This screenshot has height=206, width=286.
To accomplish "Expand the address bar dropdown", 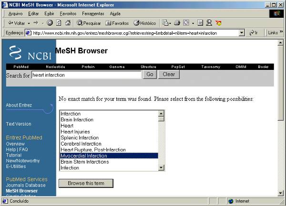I will point(242,33).
